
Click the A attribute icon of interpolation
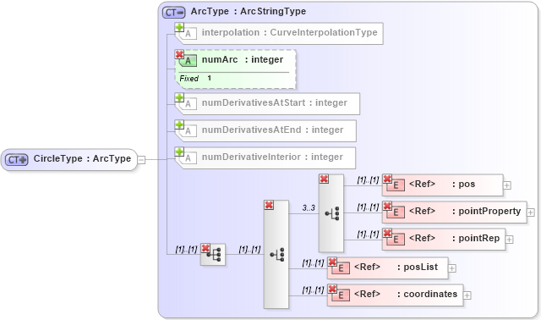pyautogui.click(x=189, y=34)
